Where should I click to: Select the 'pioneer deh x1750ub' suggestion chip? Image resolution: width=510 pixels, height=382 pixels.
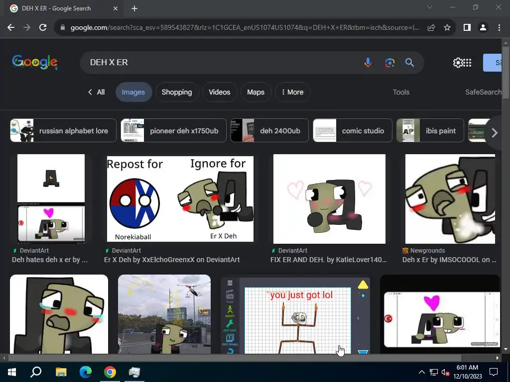(x=173, y=131)
